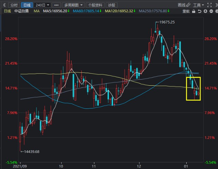Image resolution: width=218 pixels, height=169 pixels.
Task: Select the 日线 daily chart tab
Action: [x=26, y=5]
